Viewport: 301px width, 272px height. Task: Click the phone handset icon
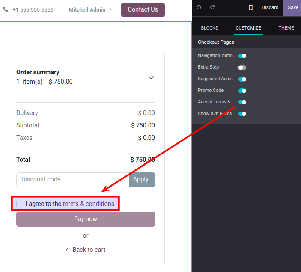6,9
